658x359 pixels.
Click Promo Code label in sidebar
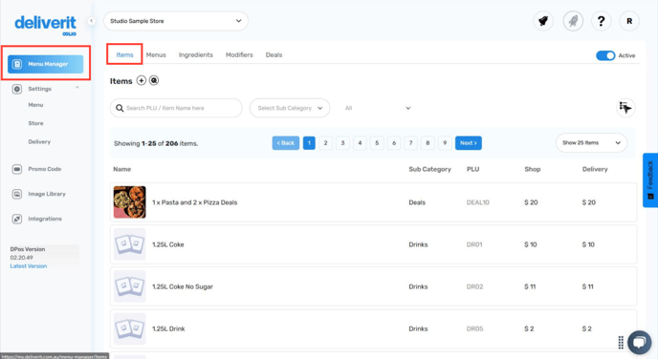coord(45,169)
